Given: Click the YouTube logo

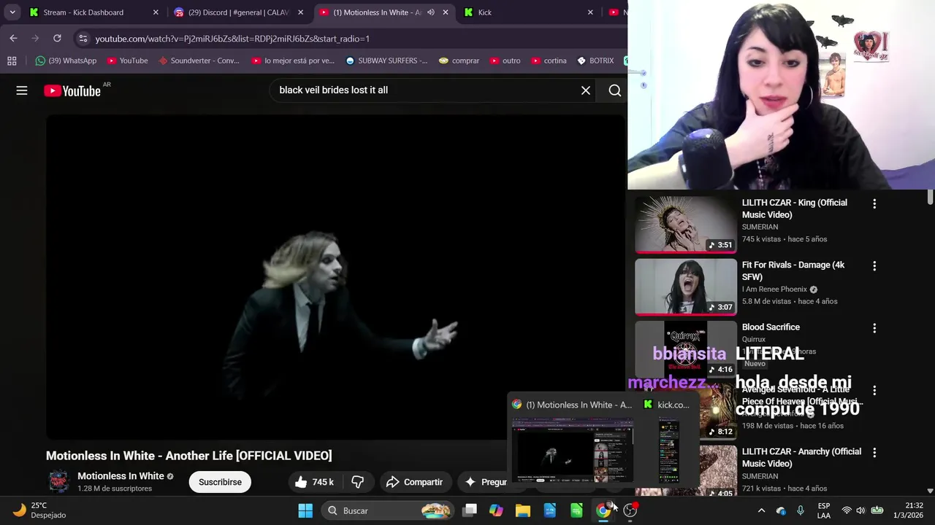Looking at the screenshot, I should click(72, 91).
